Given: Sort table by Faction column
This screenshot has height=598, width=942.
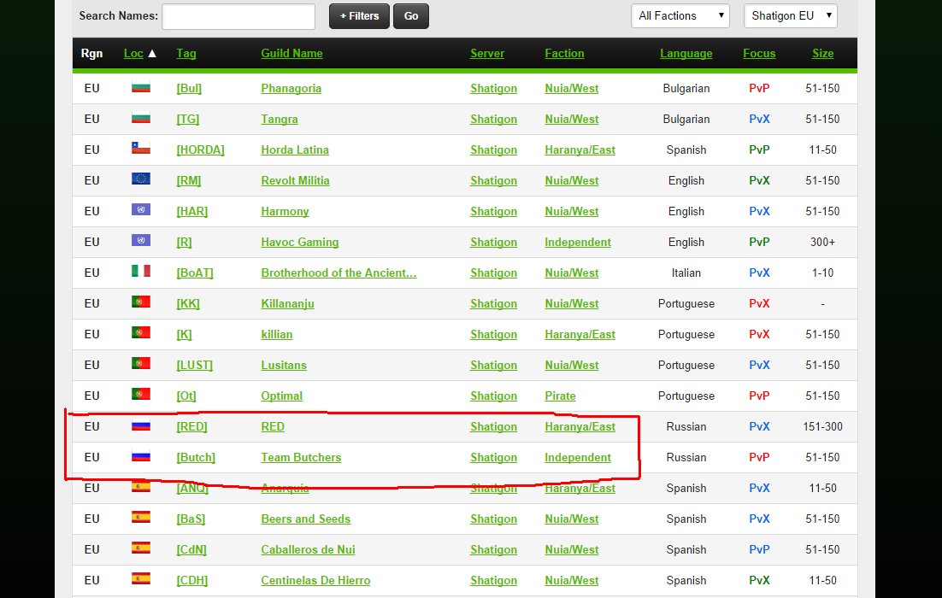Looking at the screenshot, I should [564, 54].
